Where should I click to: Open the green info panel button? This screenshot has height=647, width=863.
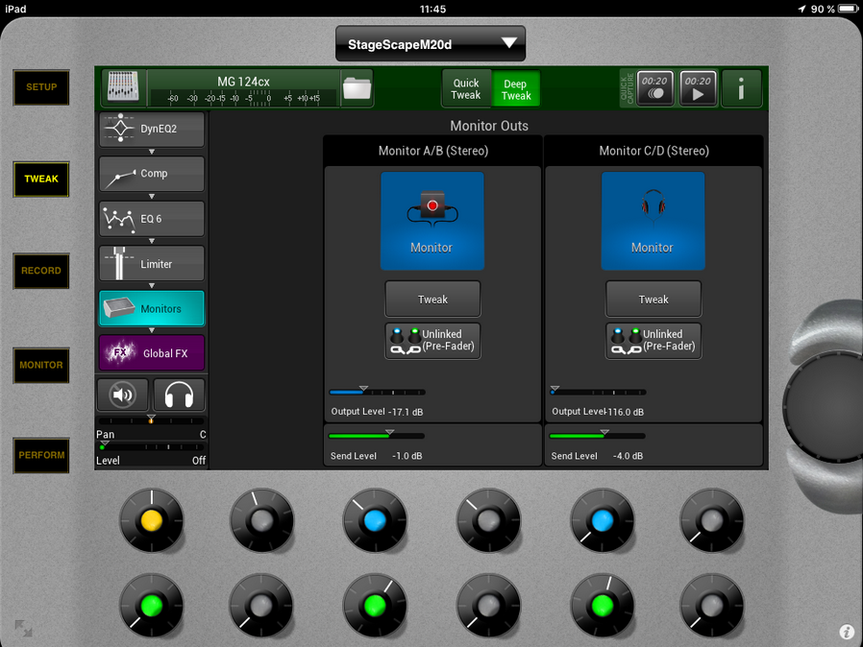coord(741,88)
